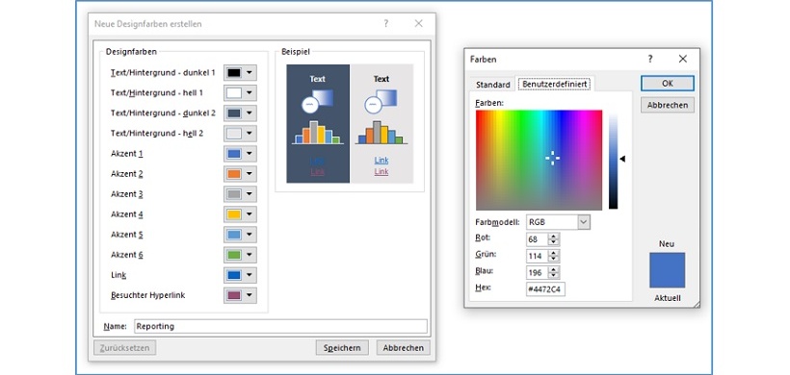
Task: Click Speichern to save the design colors
Action: (342, 348)
